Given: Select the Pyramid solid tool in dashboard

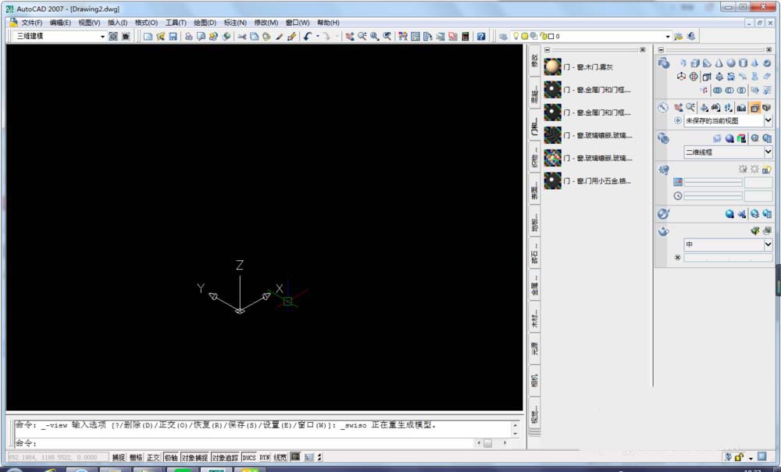Looking at the screenshot, I should pos(754,63).
